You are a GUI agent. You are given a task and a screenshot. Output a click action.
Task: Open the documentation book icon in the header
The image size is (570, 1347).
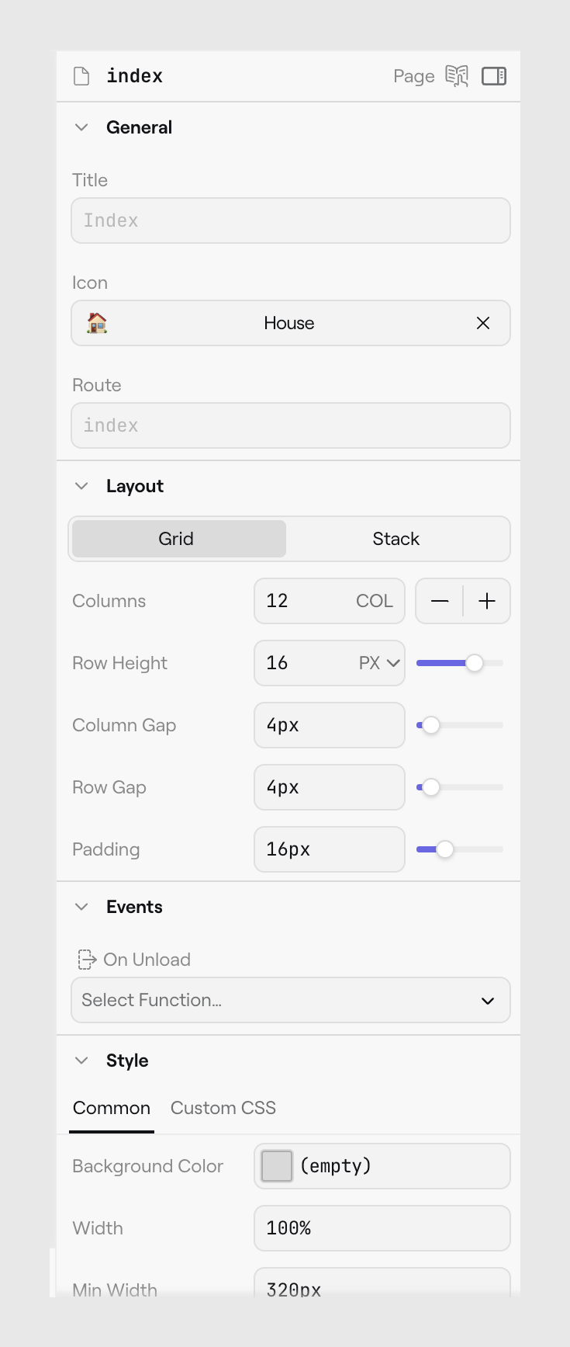[x=458, y=75]
